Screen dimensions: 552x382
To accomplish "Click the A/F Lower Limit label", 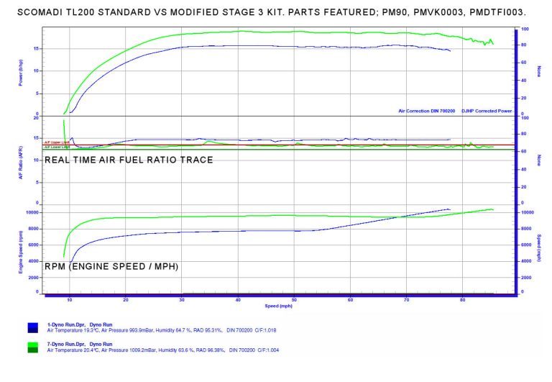I will (56, 147).
